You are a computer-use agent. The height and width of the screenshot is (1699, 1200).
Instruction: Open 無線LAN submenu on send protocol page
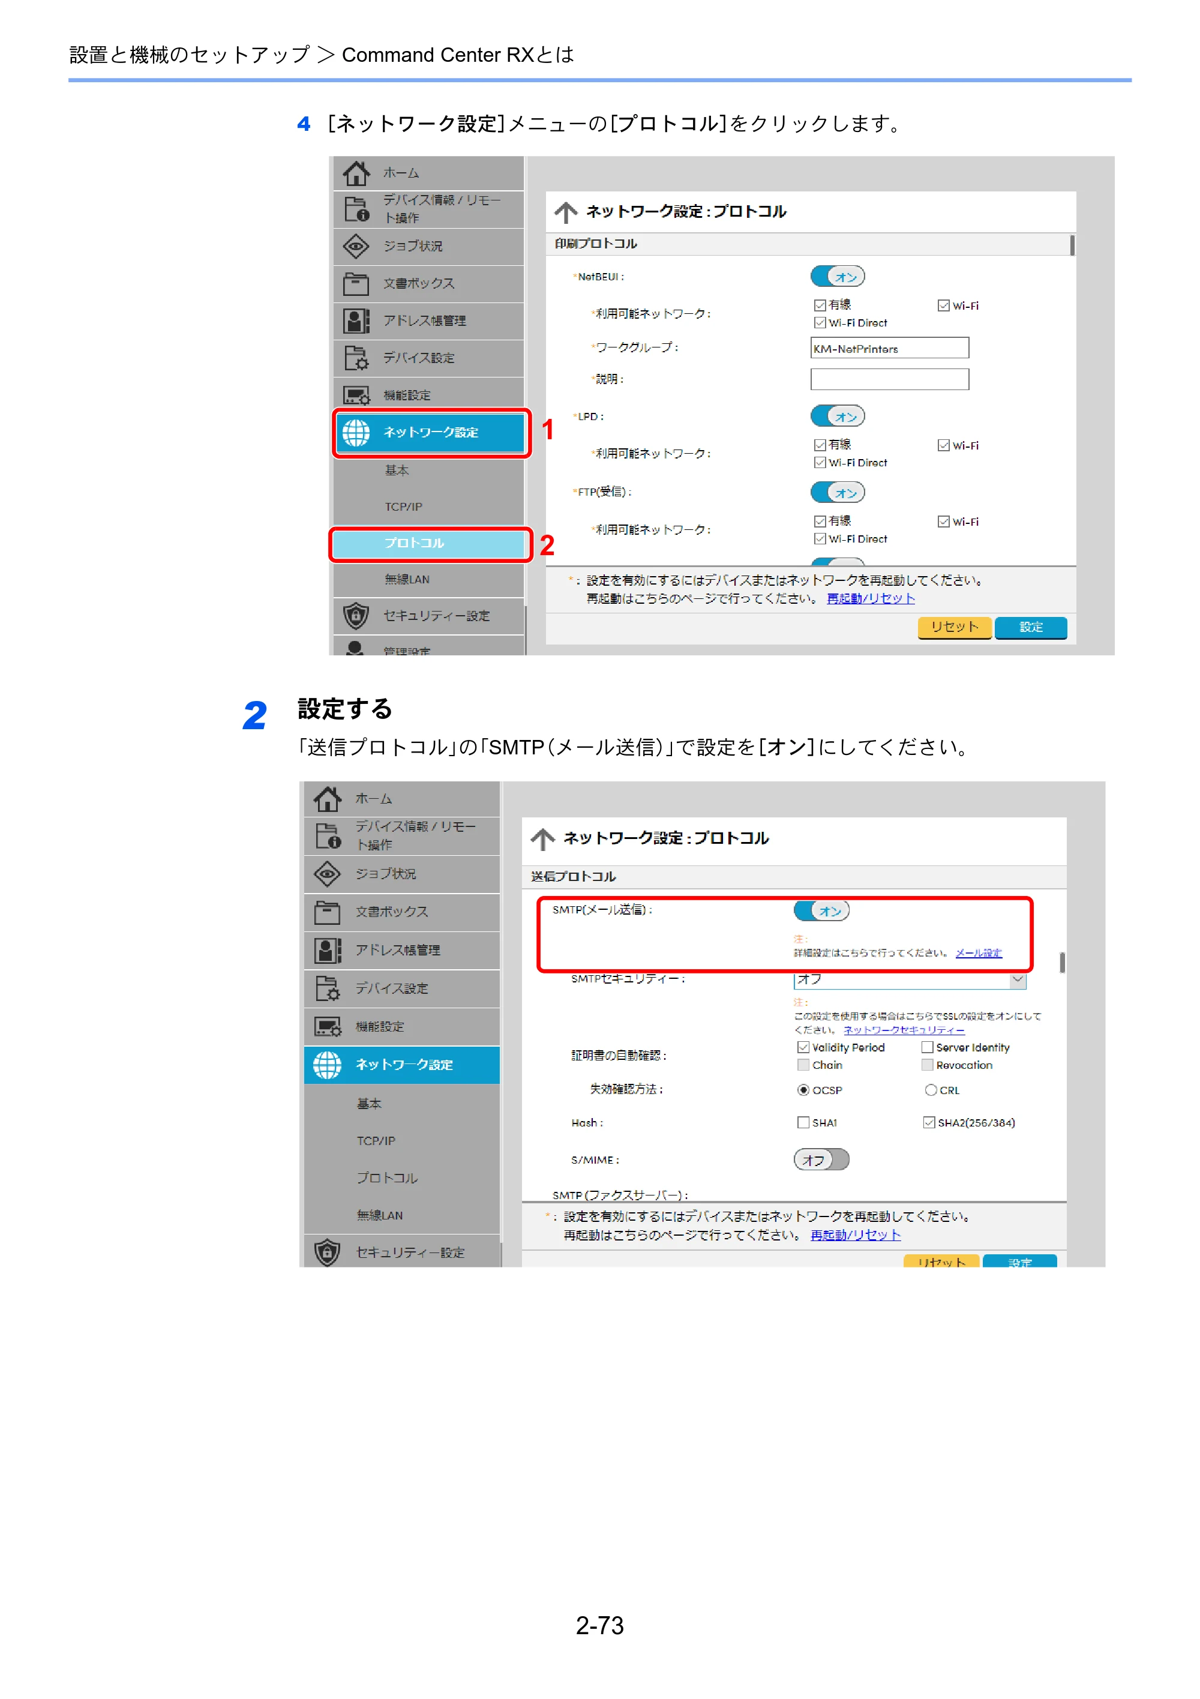pos(380,1215)
